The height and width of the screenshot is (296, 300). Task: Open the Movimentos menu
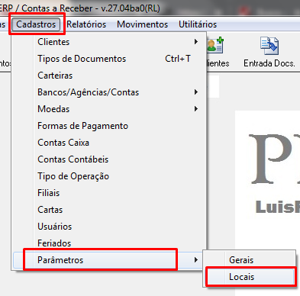coord(143,24)
